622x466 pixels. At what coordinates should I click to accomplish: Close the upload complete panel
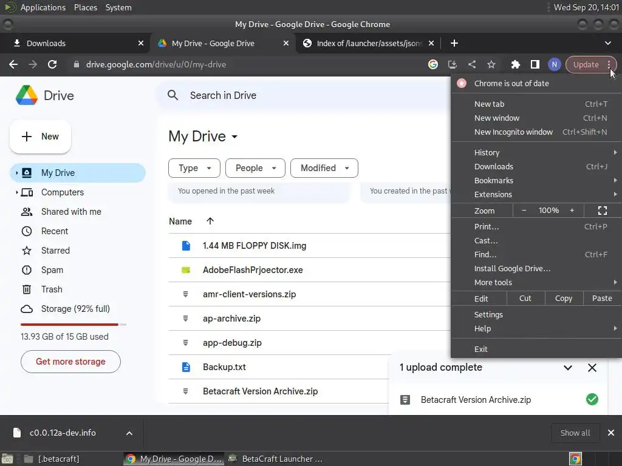(592, 368)
